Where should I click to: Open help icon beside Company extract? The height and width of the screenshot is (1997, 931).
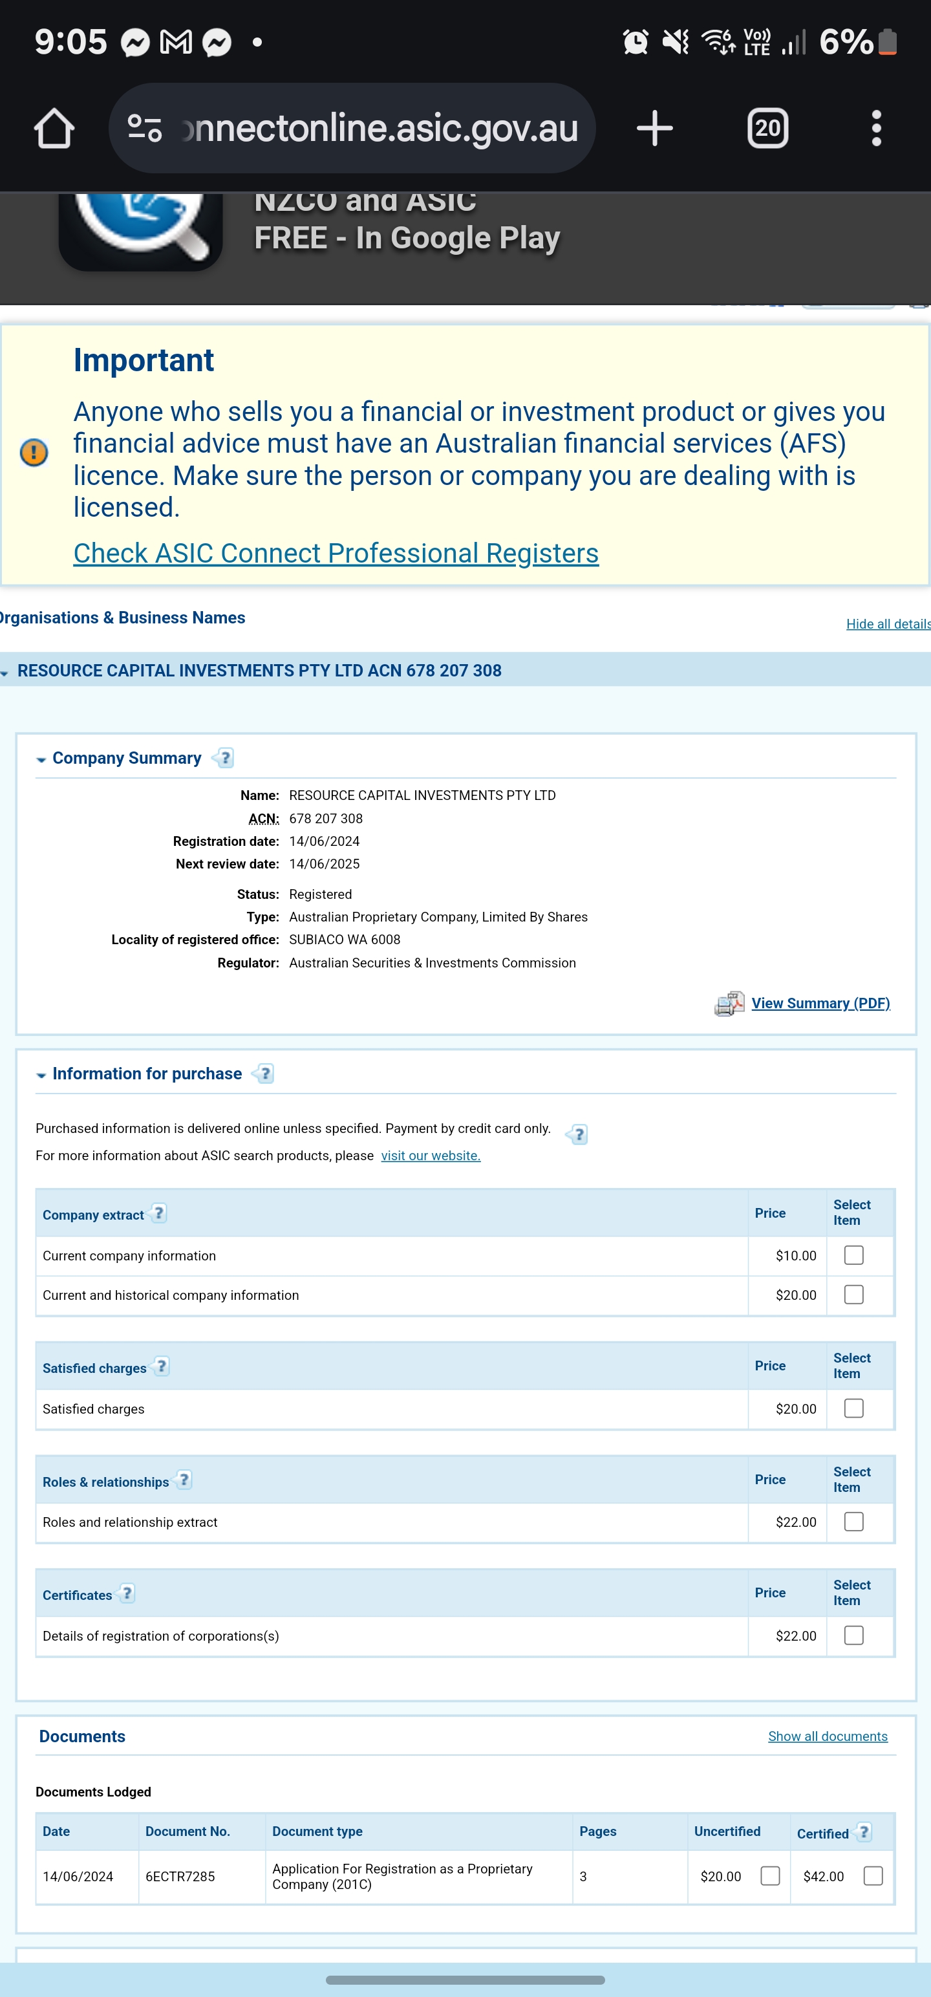[157, 1213]
